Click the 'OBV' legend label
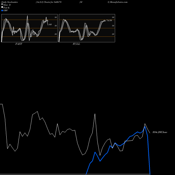The width and height of the screenshot is (175, 175). (6, 10)
